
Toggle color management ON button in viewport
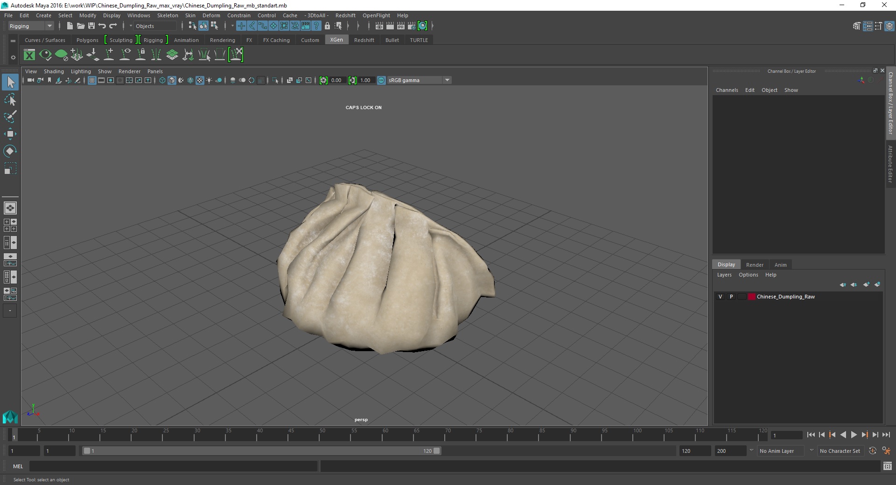[x=381, y=80]
